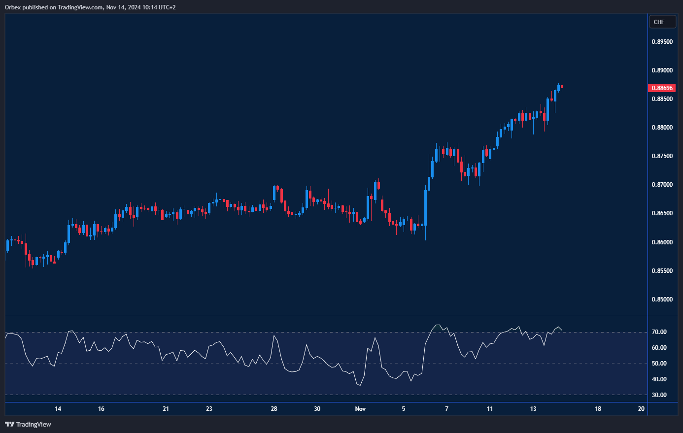683x433 pixels.
Task: Click date 14 on the time axis
Action: 58,409
